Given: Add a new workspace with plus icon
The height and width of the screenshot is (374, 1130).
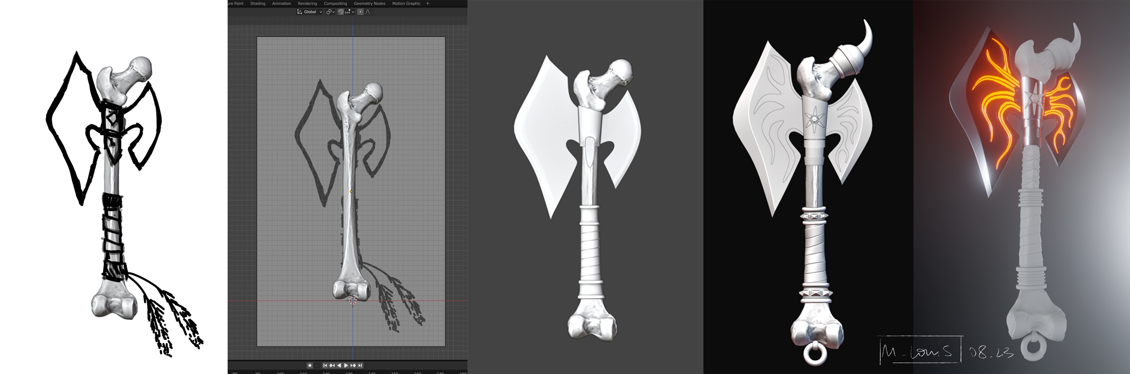Looking at the screenshot, I should point(428,3).
